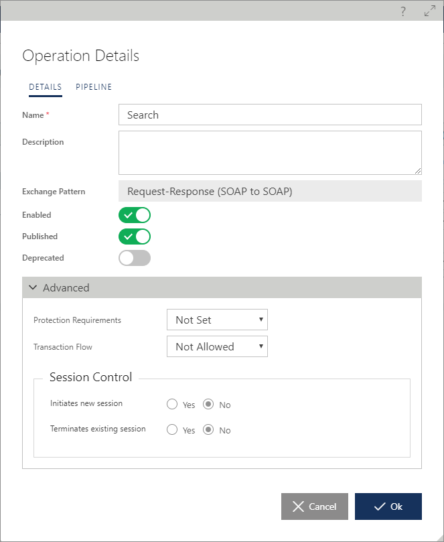Open the Protection Requirements dropdown
Image resolution: width=444 pixels, height=542 pixels.
[217, 320]
